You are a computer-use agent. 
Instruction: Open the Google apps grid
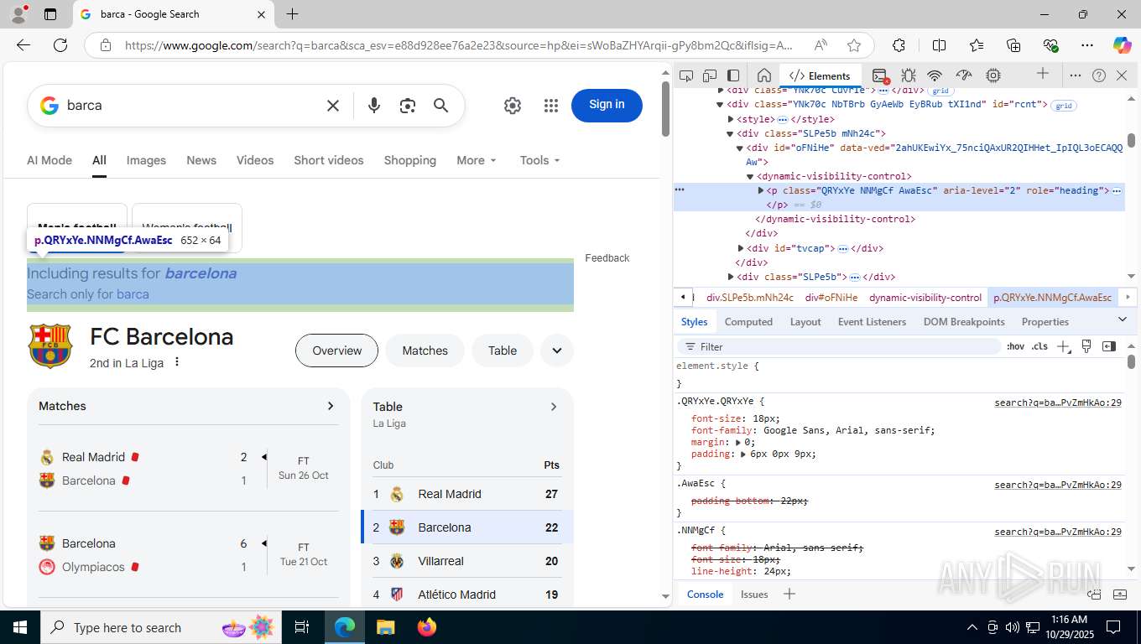[551, 106]
